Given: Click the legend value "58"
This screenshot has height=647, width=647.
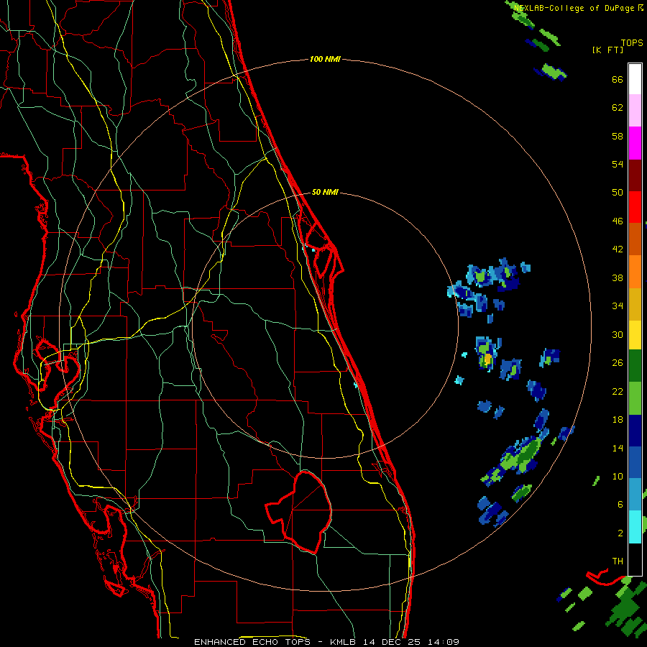Looking at the screenshot, I should 618,136.
